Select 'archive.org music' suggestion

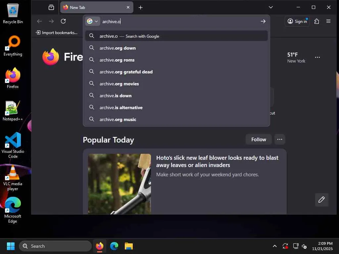tap(176, 119)
